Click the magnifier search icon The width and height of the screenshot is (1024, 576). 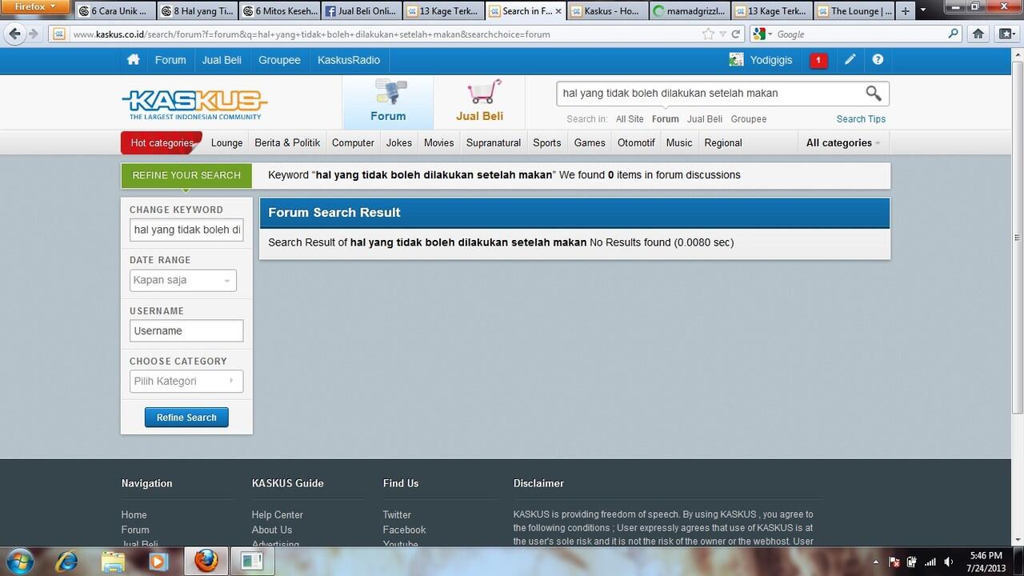pos(874,94)
